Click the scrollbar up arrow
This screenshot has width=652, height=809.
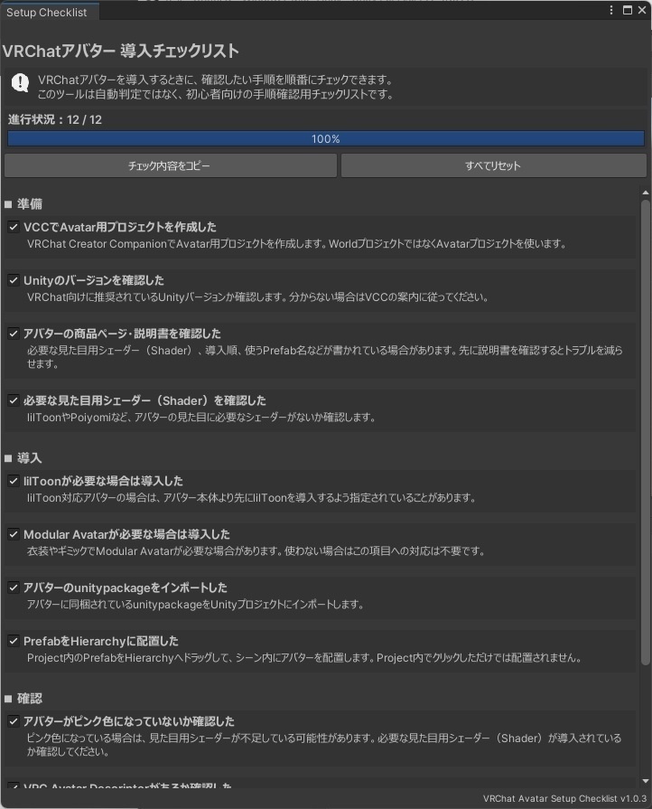[x=646, y=193]
